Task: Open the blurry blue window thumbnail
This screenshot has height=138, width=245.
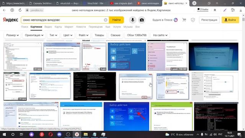Action: pos(214,56)
